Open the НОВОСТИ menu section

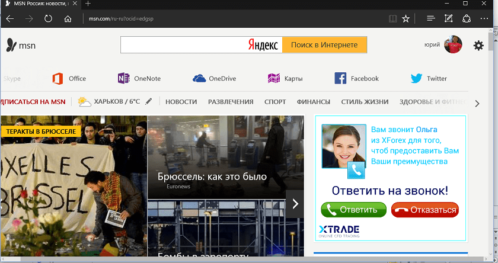181,102
